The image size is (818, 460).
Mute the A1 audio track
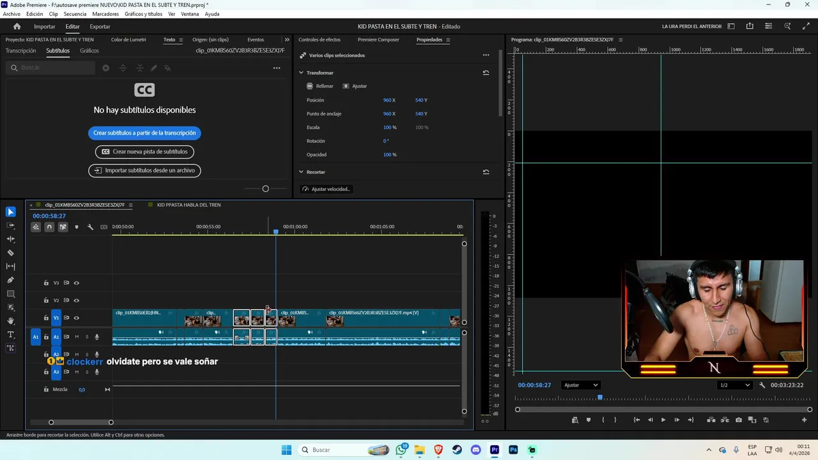pyautogui.click(x=77, y=337)
